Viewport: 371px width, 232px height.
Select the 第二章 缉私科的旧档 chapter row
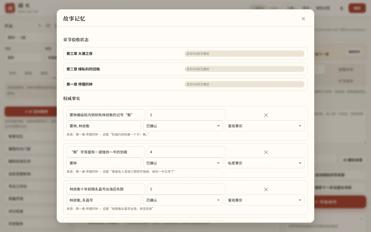[x=185, y=69]
